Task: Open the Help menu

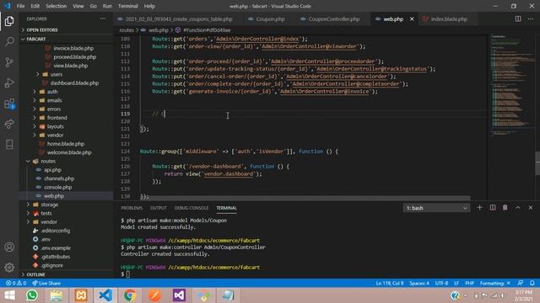Action: 149,6
